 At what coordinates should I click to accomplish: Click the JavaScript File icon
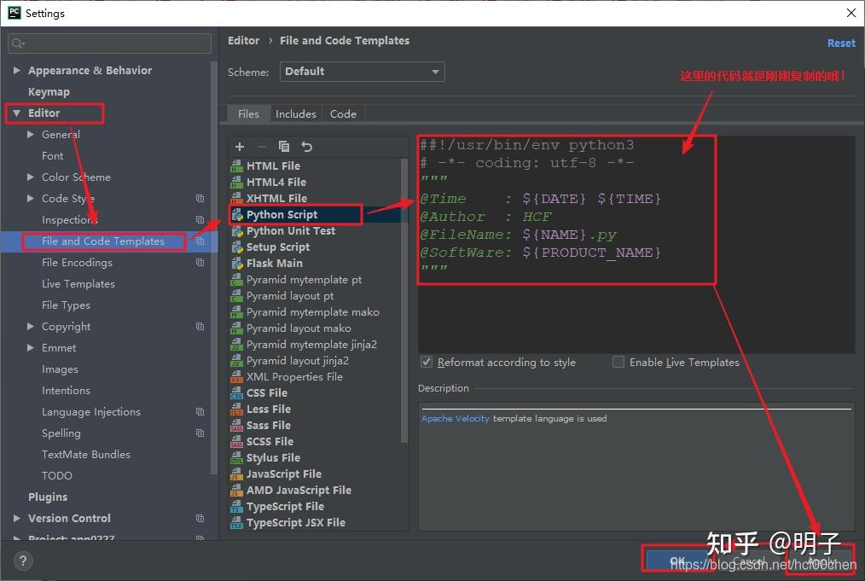click(x=236, y=474)
